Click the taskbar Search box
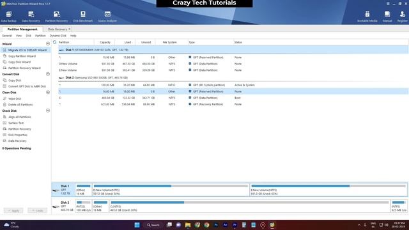The image size is (409, 230). coord(153,225)
